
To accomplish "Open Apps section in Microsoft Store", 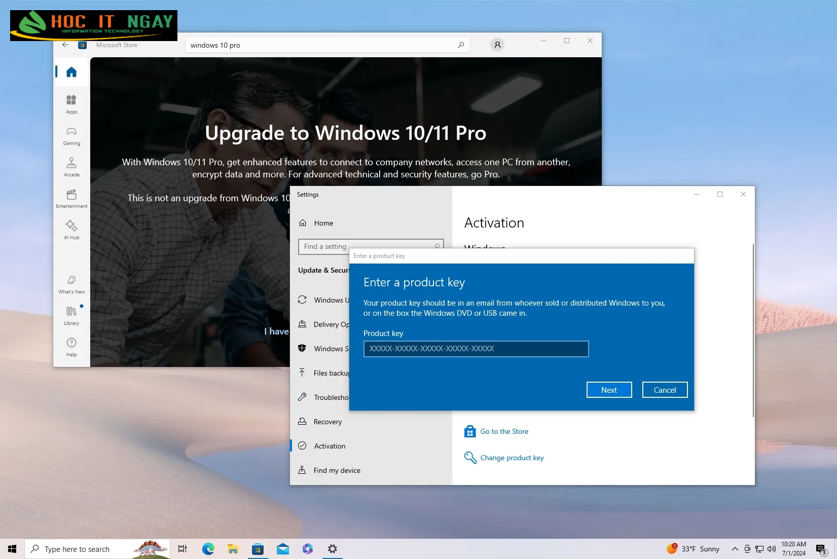I will click(x=71, y=104).
